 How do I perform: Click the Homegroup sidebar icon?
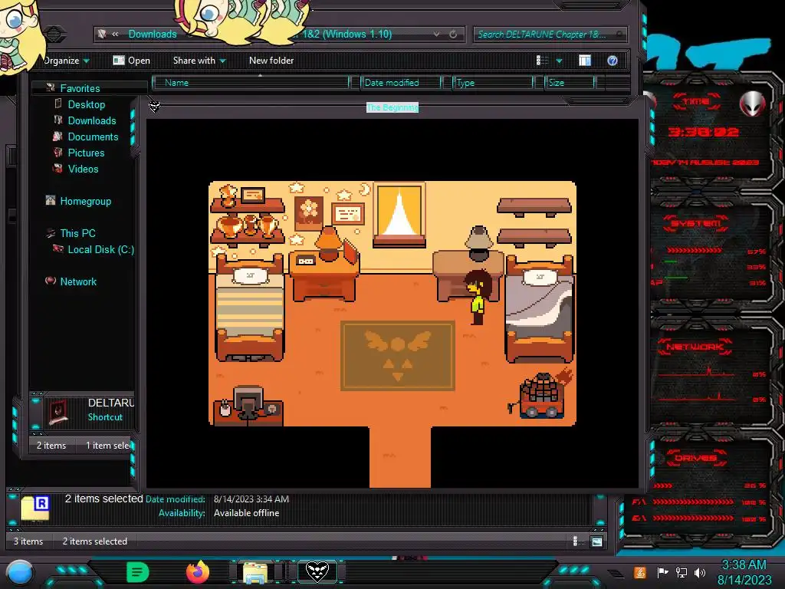point(51,200)
